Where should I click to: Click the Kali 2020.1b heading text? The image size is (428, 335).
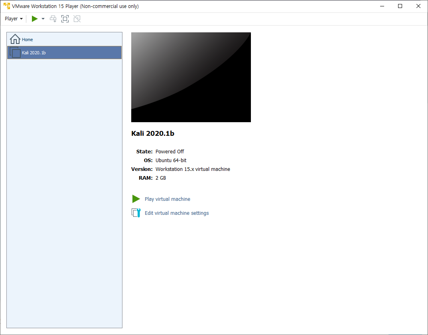153,133
